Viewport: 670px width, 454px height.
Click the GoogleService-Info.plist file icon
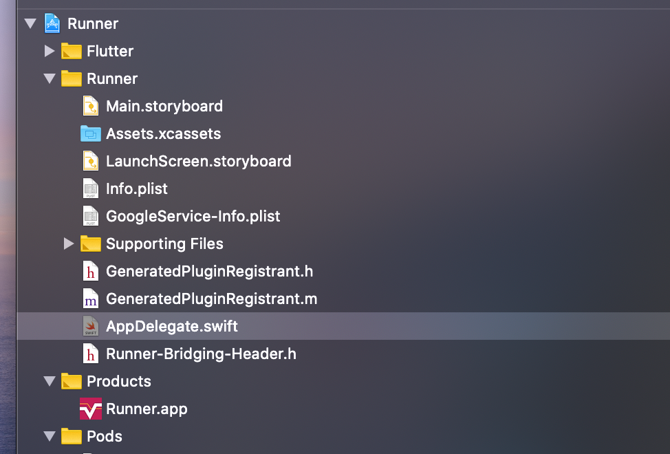tap(91, 216)
